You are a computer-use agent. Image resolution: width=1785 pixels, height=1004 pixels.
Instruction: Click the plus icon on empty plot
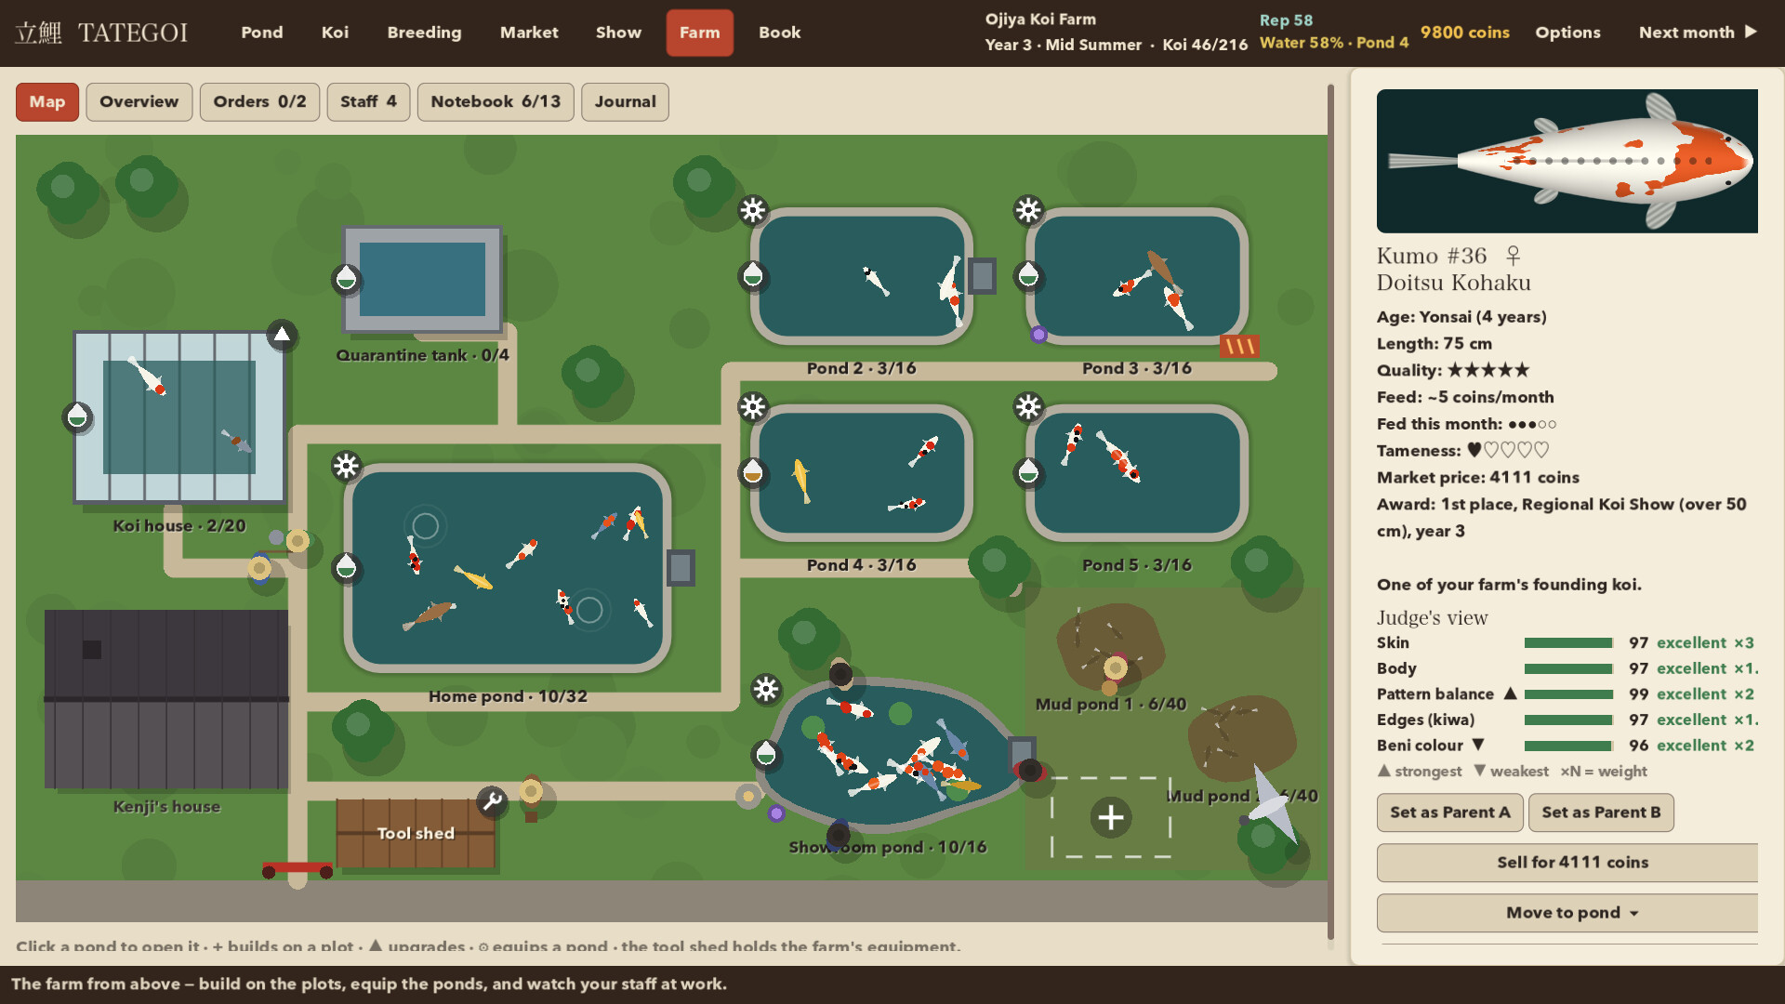(1111, 818)
